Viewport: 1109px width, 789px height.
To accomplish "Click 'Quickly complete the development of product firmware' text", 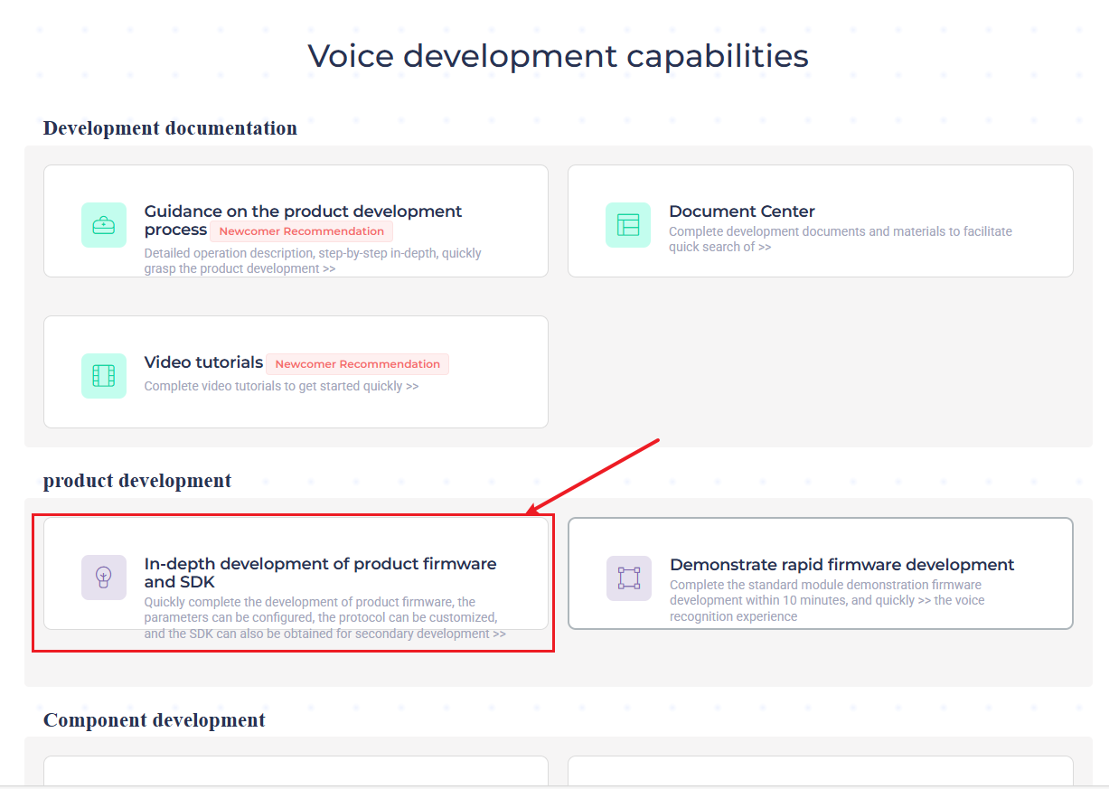I will (325, 617).
